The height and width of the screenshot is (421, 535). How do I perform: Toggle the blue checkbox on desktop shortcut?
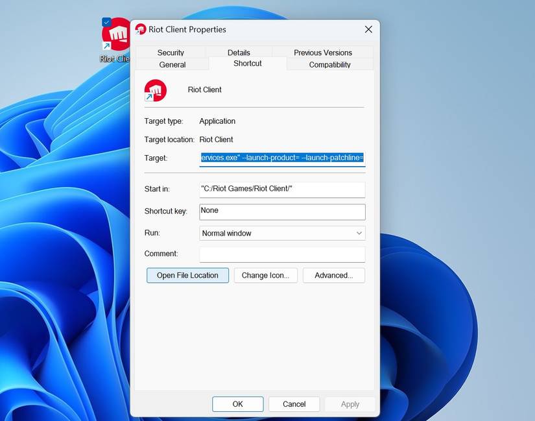pyautogui.click(x=106, y=22)
